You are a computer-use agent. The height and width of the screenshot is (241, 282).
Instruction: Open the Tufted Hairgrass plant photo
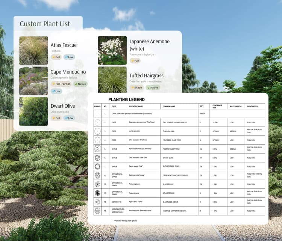(112, 80)
